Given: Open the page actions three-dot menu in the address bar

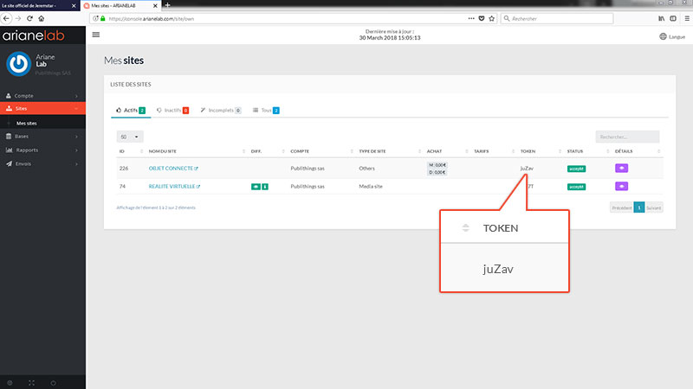Looking at the screenshot, I should click(x=471, y=18).
